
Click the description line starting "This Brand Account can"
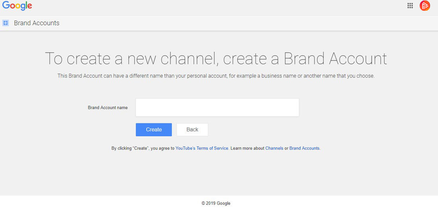coord(216,76)
